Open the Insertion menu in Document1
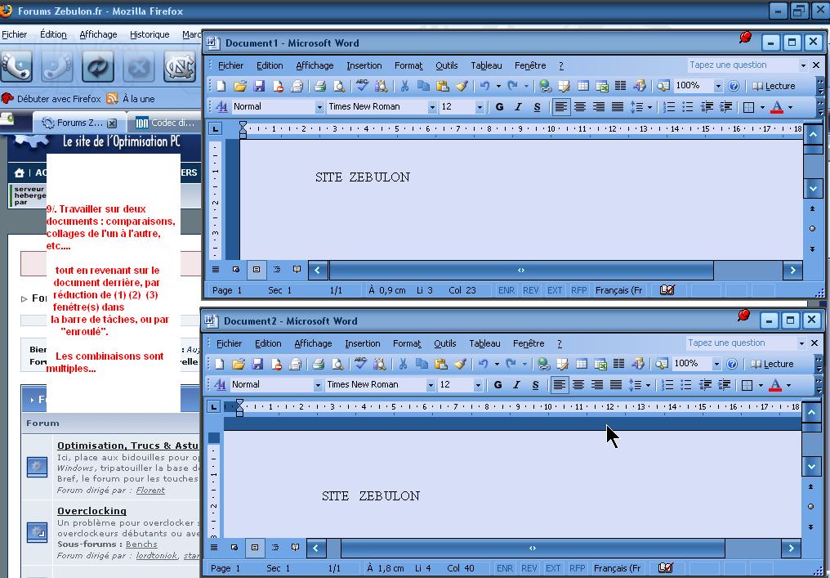Screen dimensions: 830x578 (364, 65)
